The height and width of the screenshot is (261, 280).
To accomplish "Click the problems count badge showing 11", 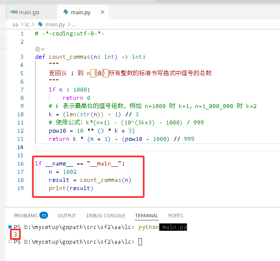I will click(44, 216).
